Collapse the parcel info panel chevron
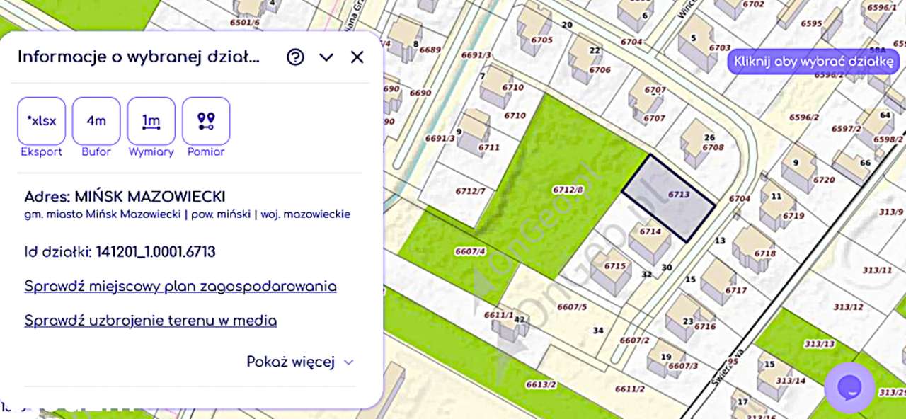The width and height of the screenshot is (906, 419). coord(326,57)
